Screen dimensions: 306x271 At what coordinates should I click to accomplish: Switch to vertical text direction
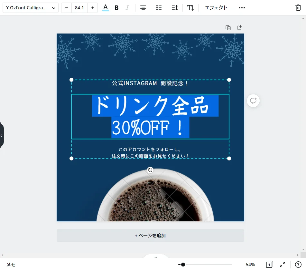click(190, 8)
